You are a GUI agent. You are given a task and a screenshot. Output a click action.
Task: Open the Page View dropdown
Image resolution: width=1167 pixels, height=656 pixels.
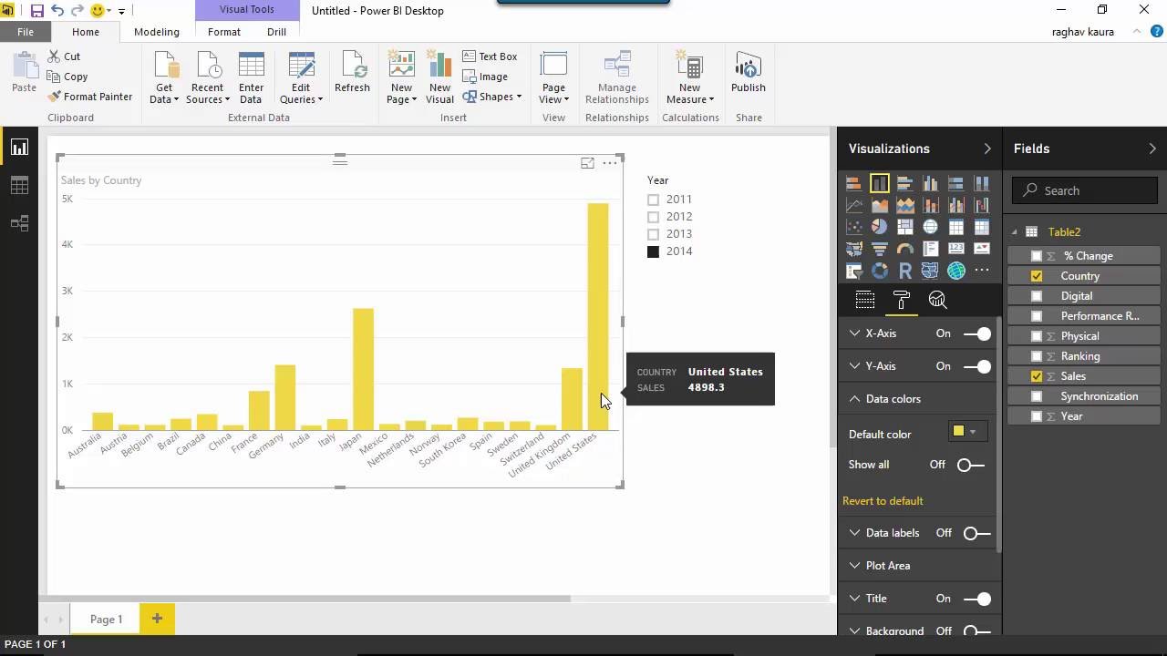[553, 78]
